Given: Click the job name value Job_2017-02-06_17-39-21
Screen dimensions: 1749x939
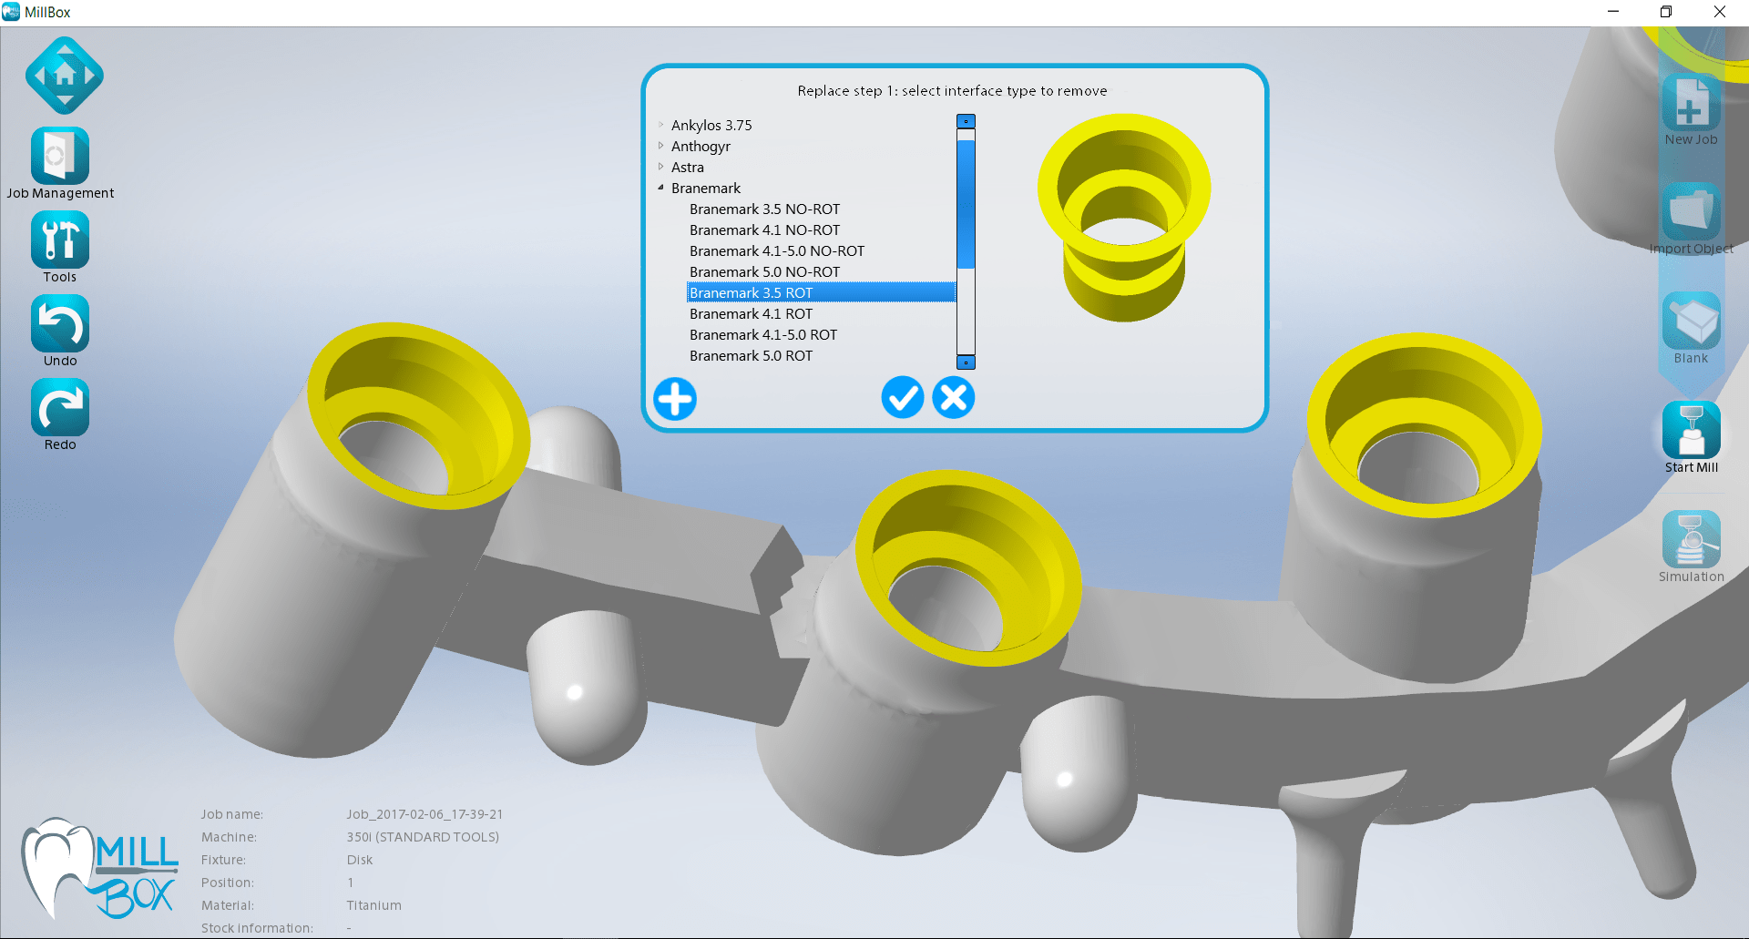Looking at the screenshot, I should [424, 814].
